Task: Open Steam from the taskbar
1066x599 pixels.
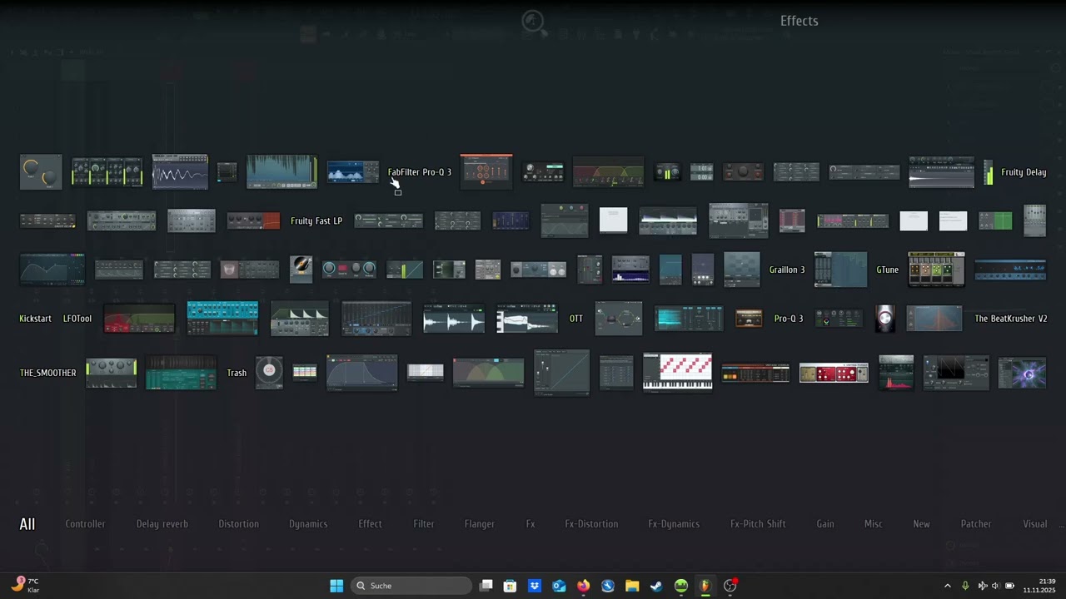Action: click(x=656, y=586)
